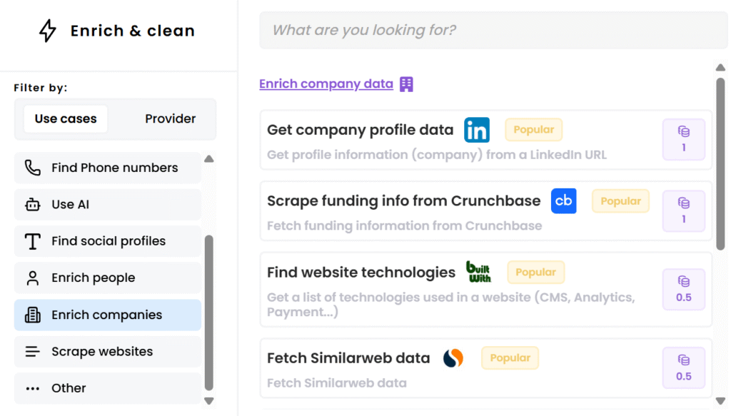Click the lightning bolt Enrich & clean icon
731x416 pixels.
(x=48, y=31)
